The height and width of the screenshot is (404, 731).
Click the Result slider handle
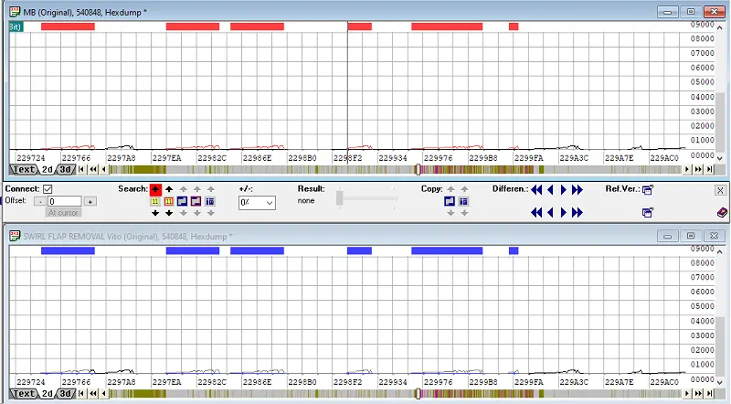point(340,198)
